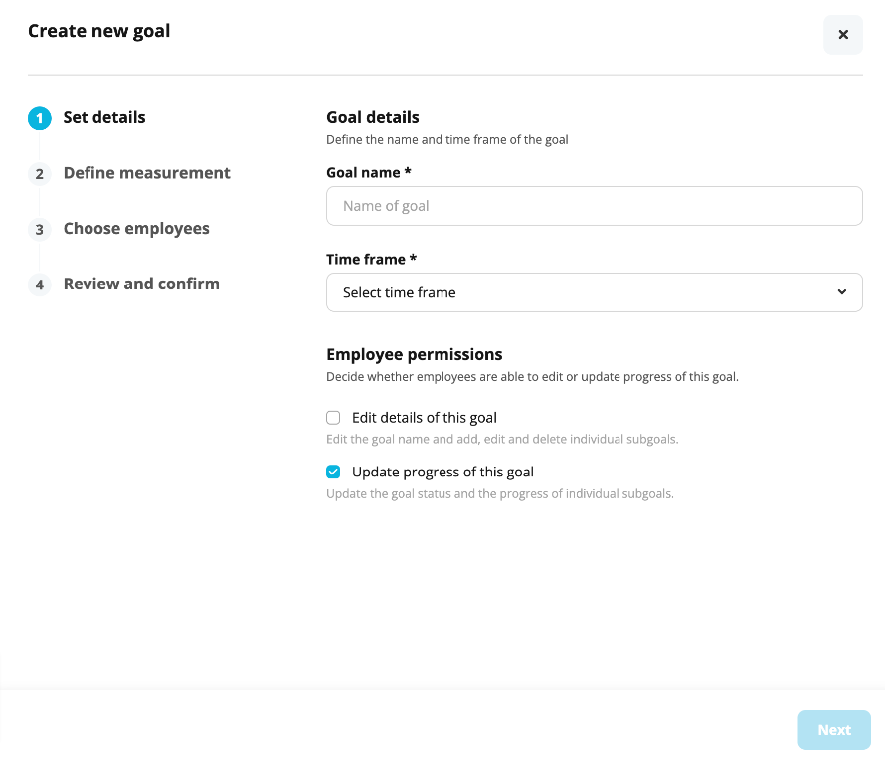The height and width of the screenshot is (759, 885).
Task: Click the Employee permissions heading
Action: coord(415,355)
